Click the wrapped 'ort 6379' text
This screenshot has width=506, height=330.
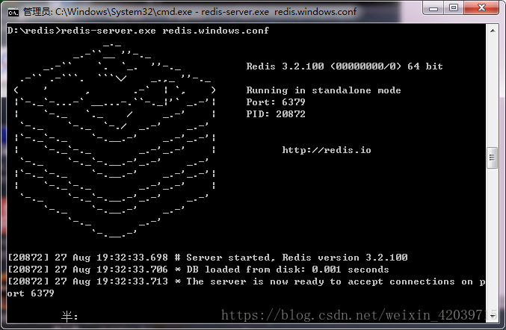[x=31, y=293]
